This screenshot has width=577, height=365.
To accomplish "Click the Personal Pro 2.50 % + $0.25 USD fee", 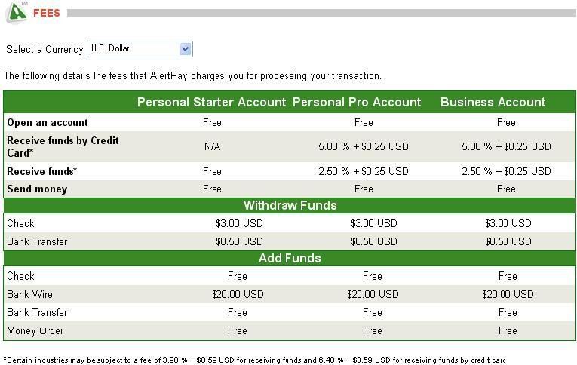I will (364, 171).
